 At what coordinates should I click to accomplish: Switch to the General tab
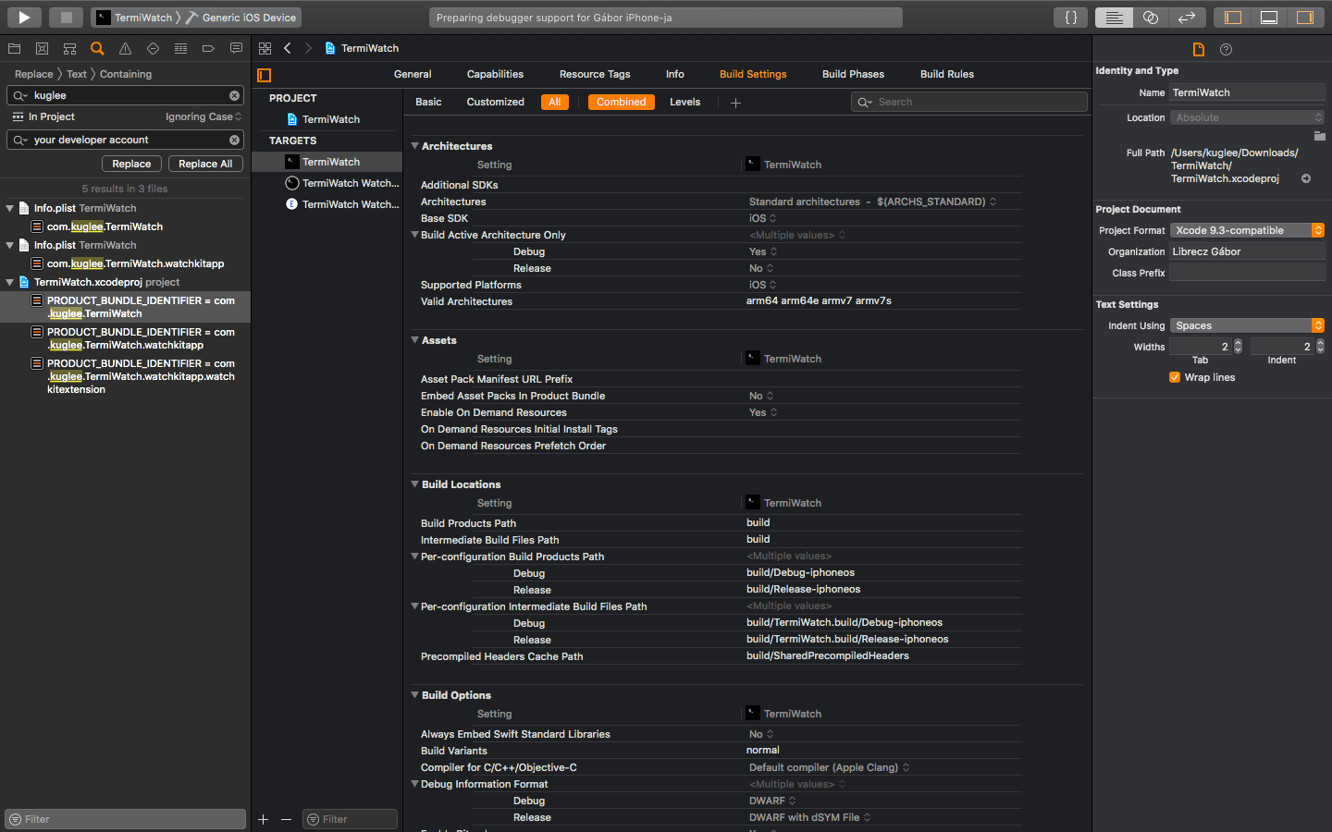pyautogui.click(x=413, y=74)
